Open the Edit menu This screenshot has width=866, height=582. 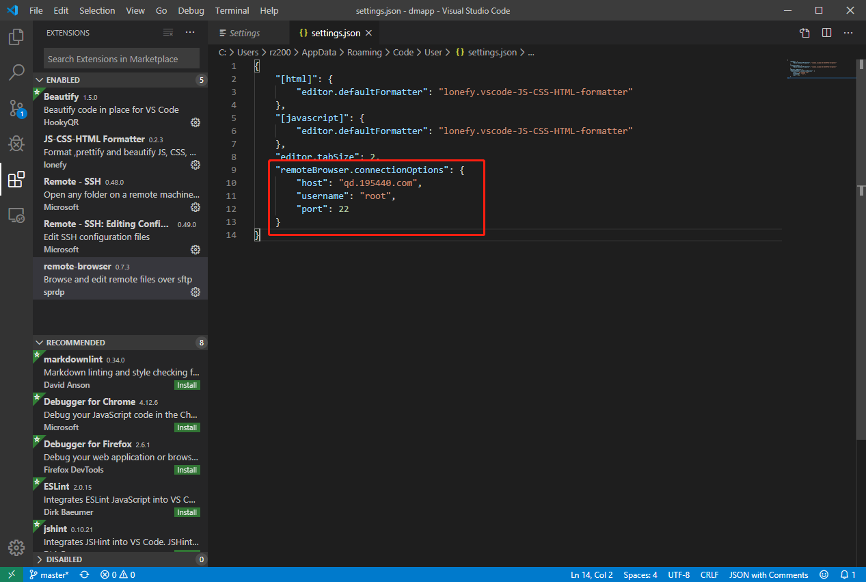61,11
